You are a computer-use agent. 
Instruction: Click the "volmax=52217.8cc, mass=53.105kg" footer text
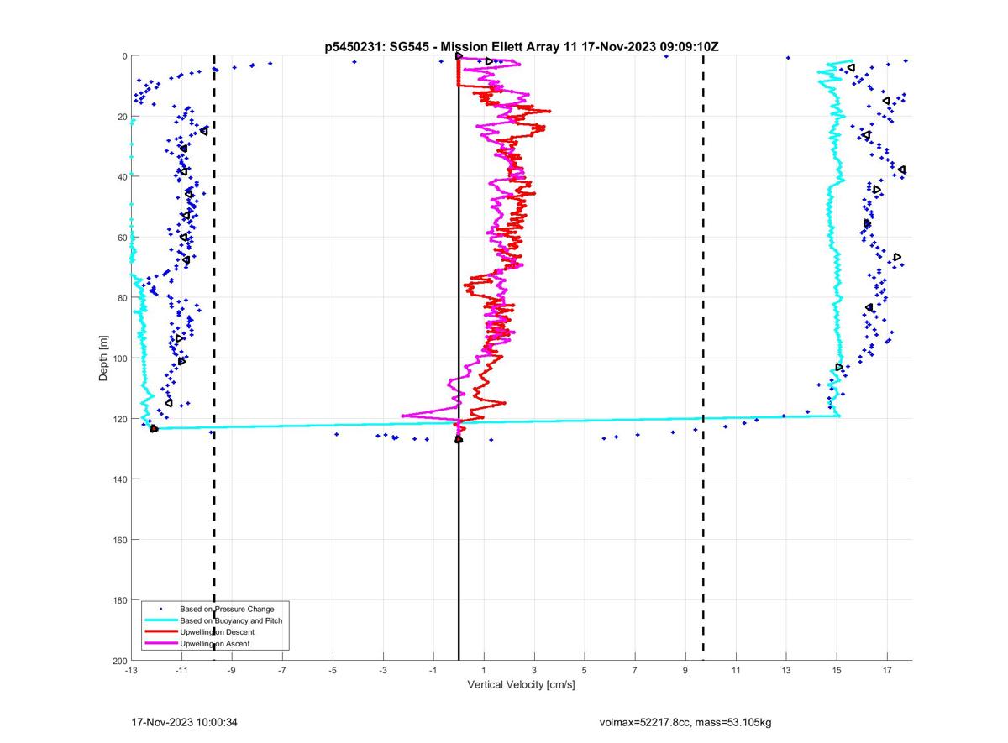685,722
